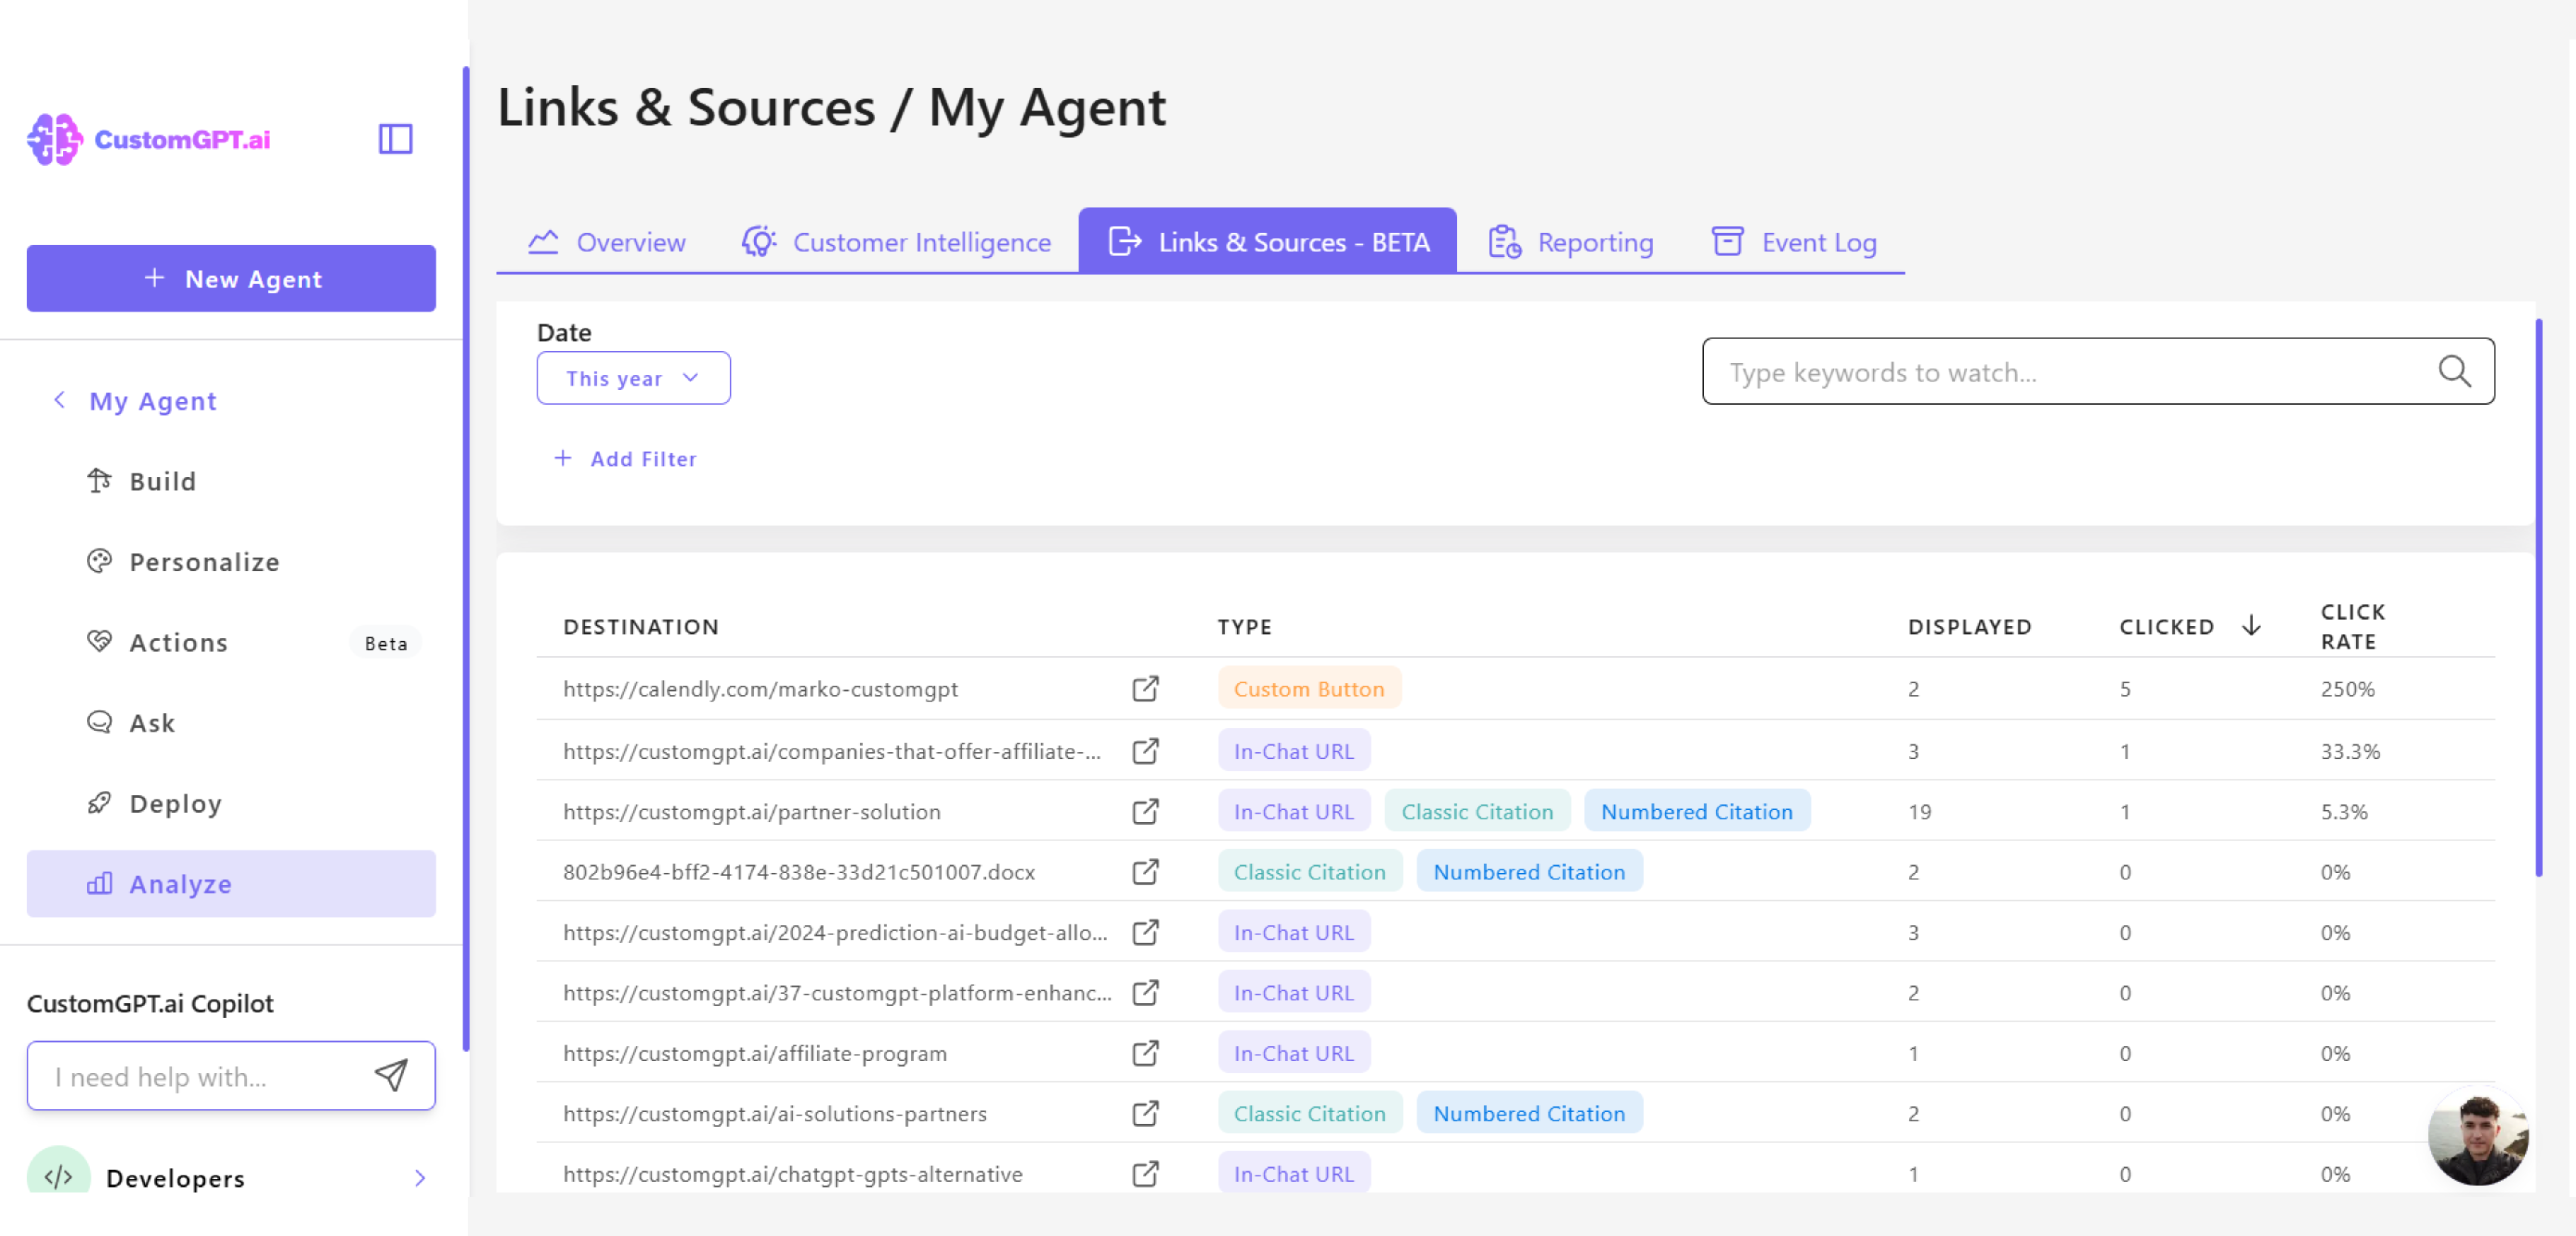The height and width of the screenshot is (1236, 2576).
Task: Click the Add Filter link
Action: pos(626,458)
